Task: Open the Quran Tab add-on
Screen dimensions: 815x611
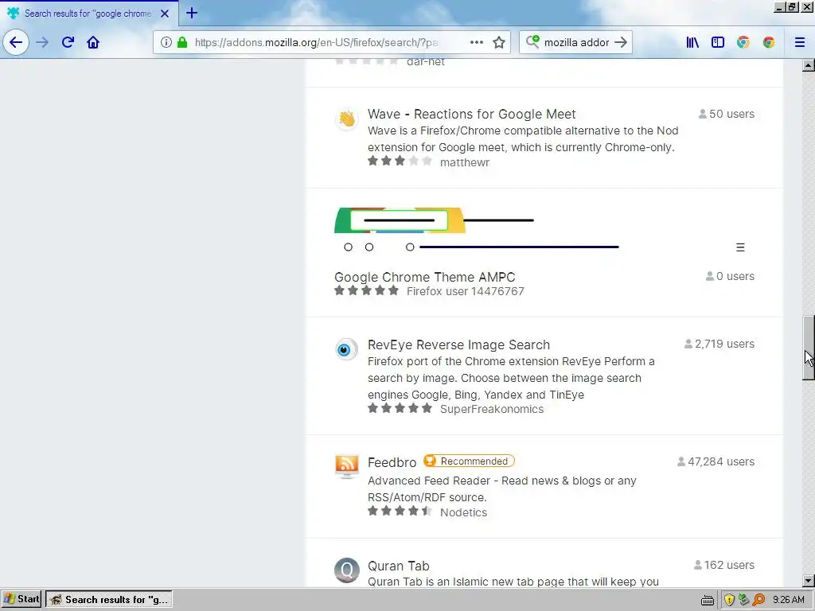Action: (x=398, y=566)
